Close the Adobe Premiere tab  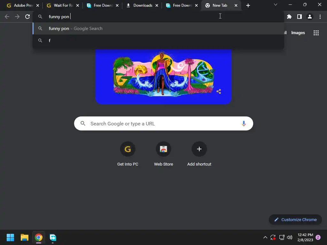(x=38, y=5)
